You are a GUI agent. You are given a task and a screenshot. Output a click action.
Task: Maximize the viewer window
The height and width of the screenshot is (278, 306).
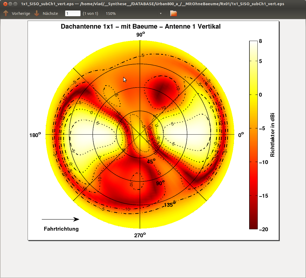tap(15, 4)
